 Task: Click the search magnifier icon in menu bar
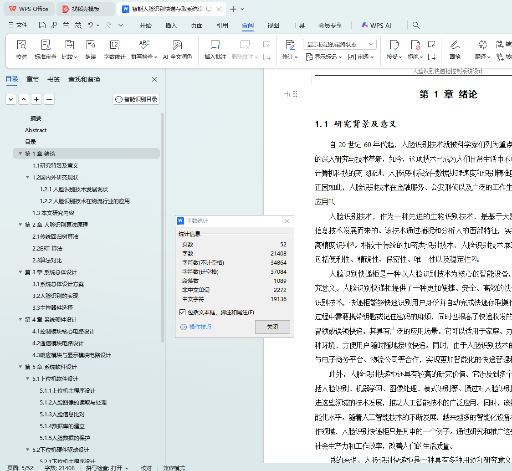pos(416,26)
